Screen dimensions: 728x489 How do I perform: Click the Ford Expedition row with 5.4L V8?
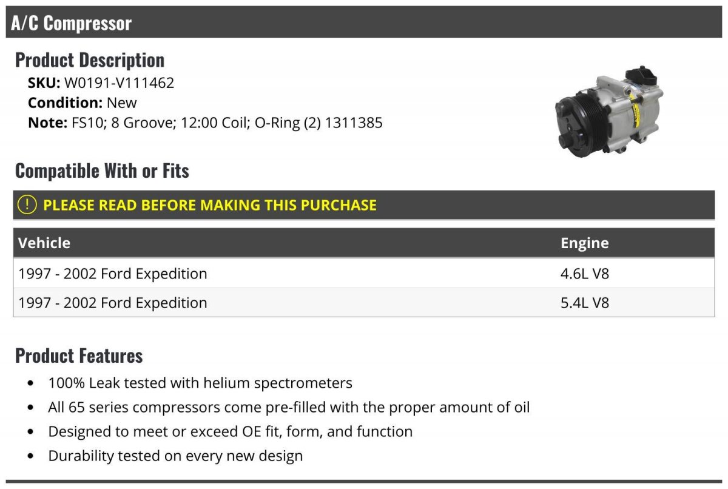tap(113, 303)
